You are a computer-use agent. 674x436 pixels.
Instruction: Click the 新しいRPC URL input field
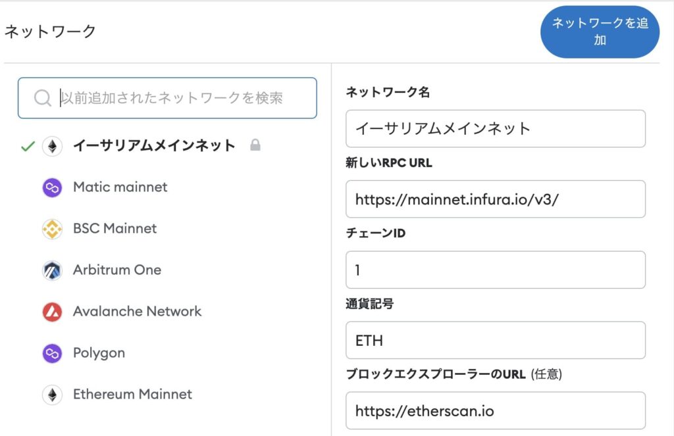(496, 199)
